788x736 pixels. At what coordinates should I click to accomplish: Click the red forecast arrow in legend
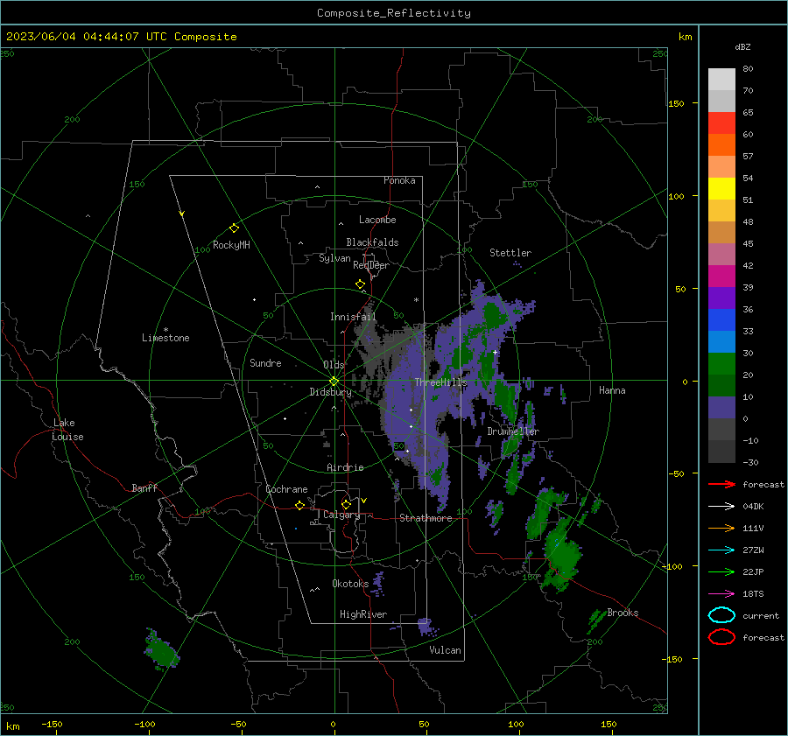coord(721,484)
